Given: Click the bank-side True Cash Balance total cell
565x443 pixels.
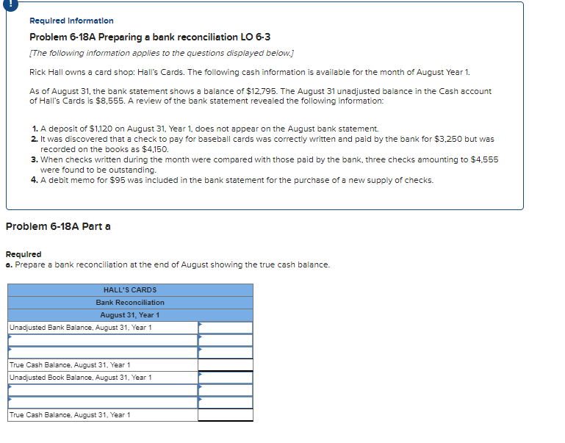Looking at the screenshot, I should 226,365.
